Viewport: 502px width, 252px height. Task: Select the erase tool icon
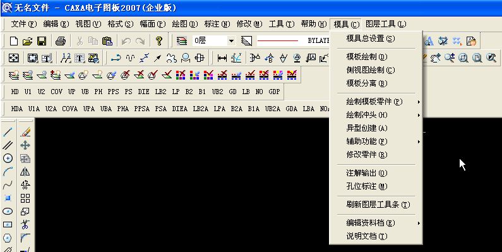(25, 131)
